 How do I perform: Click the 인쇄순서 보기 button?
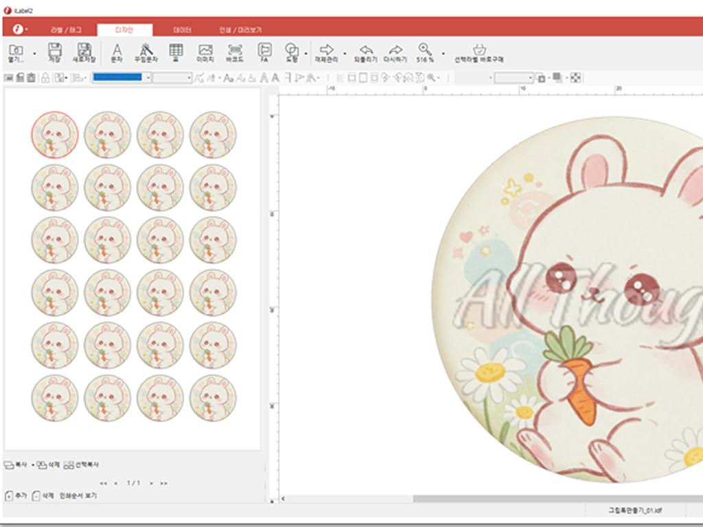click(78, 495)
